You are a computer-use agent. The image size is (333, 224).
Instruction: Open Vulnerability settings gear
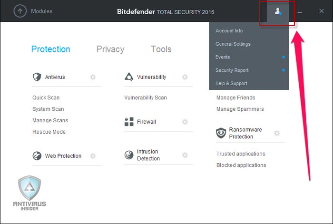tap(185, 77)
